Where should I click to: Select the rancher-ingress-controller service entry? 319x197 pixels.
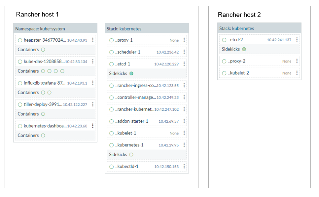click(135, 86)
